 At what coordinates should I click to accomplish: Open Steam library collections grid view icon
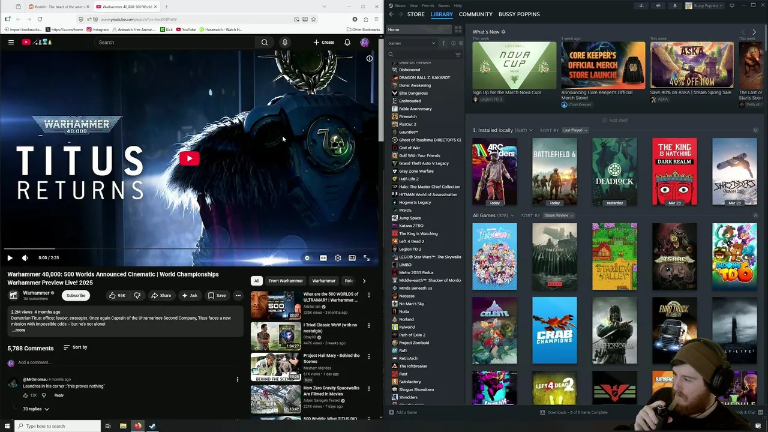point(458,29)
